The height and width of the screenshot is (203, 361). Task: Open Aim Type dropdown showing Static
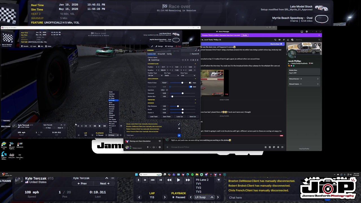coord(171,76)
